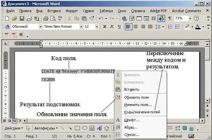Draw a rectangle shape tool

point(77,128)
